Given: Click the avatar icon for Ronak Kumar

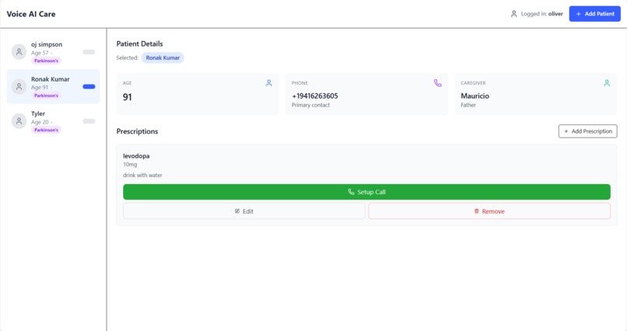Looking at the screenshot, I should [19, 87].
